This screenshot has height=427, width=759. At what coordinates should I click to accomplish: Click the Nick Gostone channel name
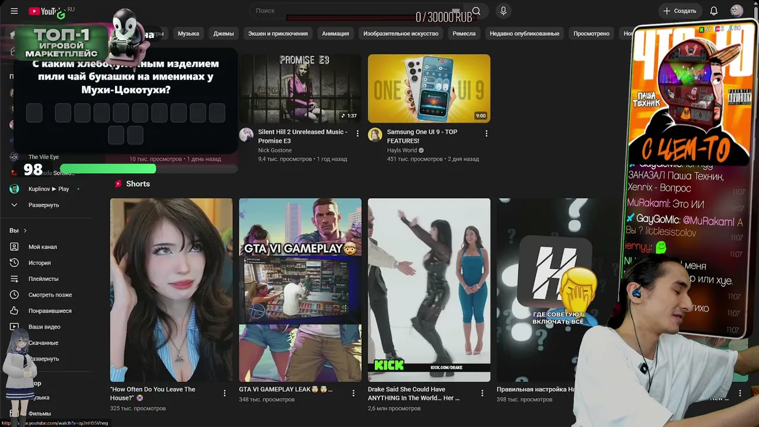pos(275,151)
